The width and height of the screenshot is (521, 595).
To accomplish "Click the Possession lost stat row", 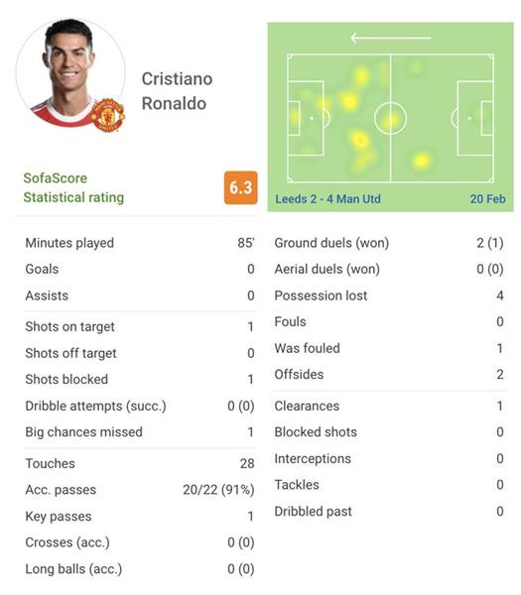I will tap(389, 296).
